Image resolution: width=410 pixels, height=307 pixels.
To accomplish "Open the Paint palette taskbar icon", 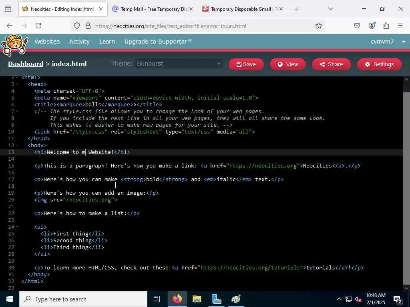I will [x=236, y=299].
